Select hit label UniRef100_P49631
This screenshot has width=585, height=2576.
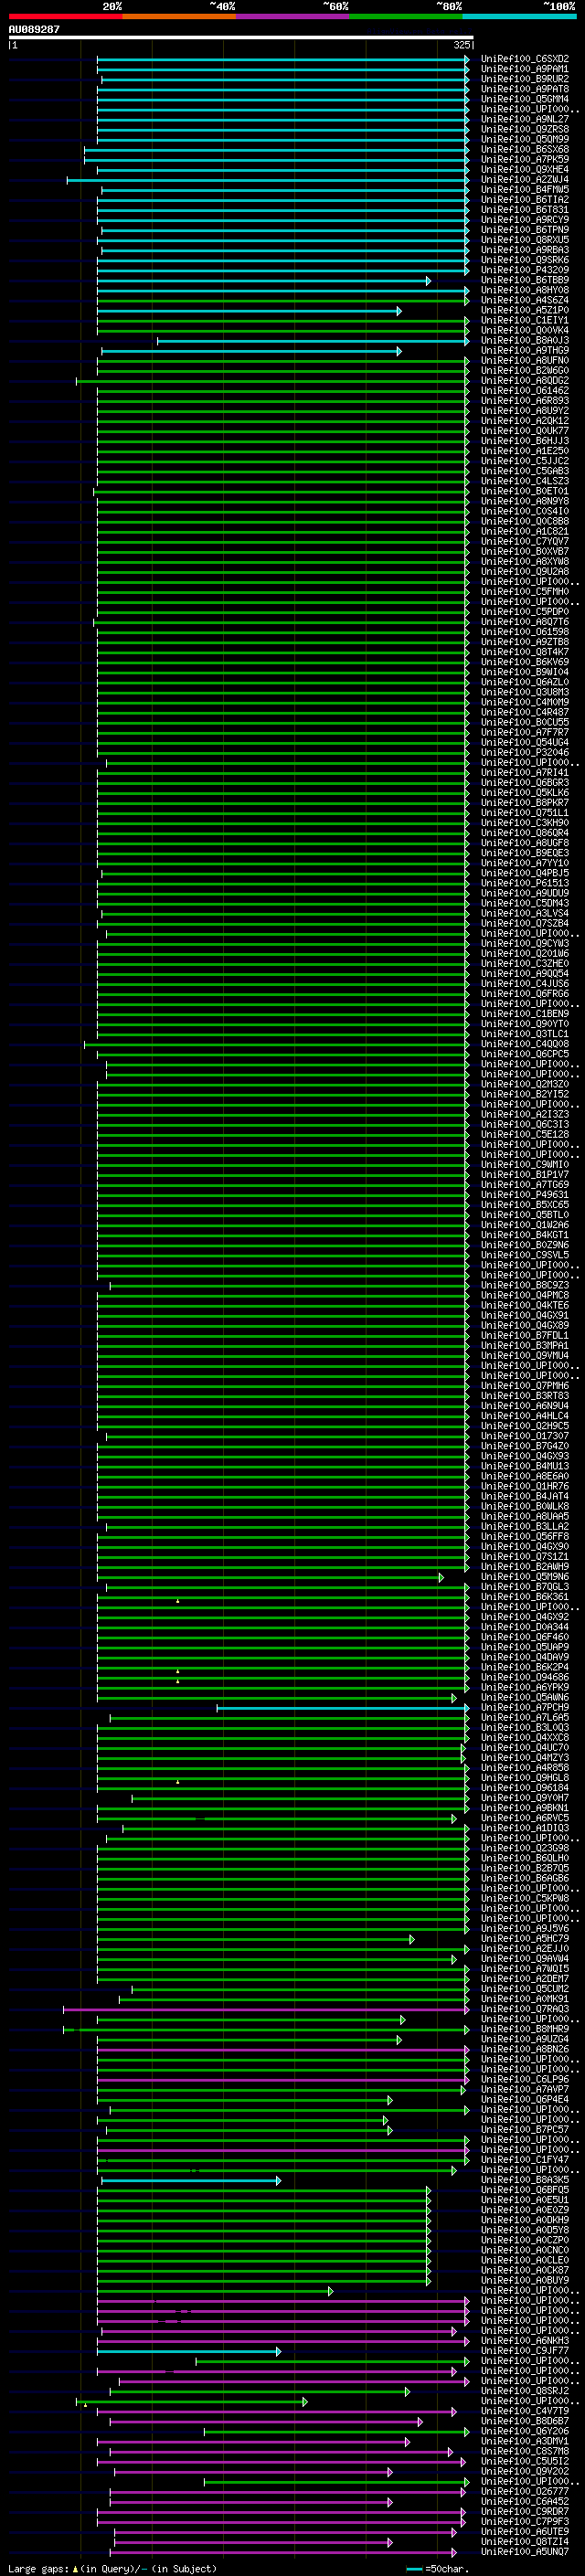(x=524, y=1195)
